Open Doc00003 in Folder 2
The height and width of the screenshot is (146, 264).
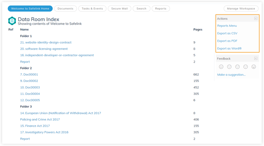pos(30,87)
